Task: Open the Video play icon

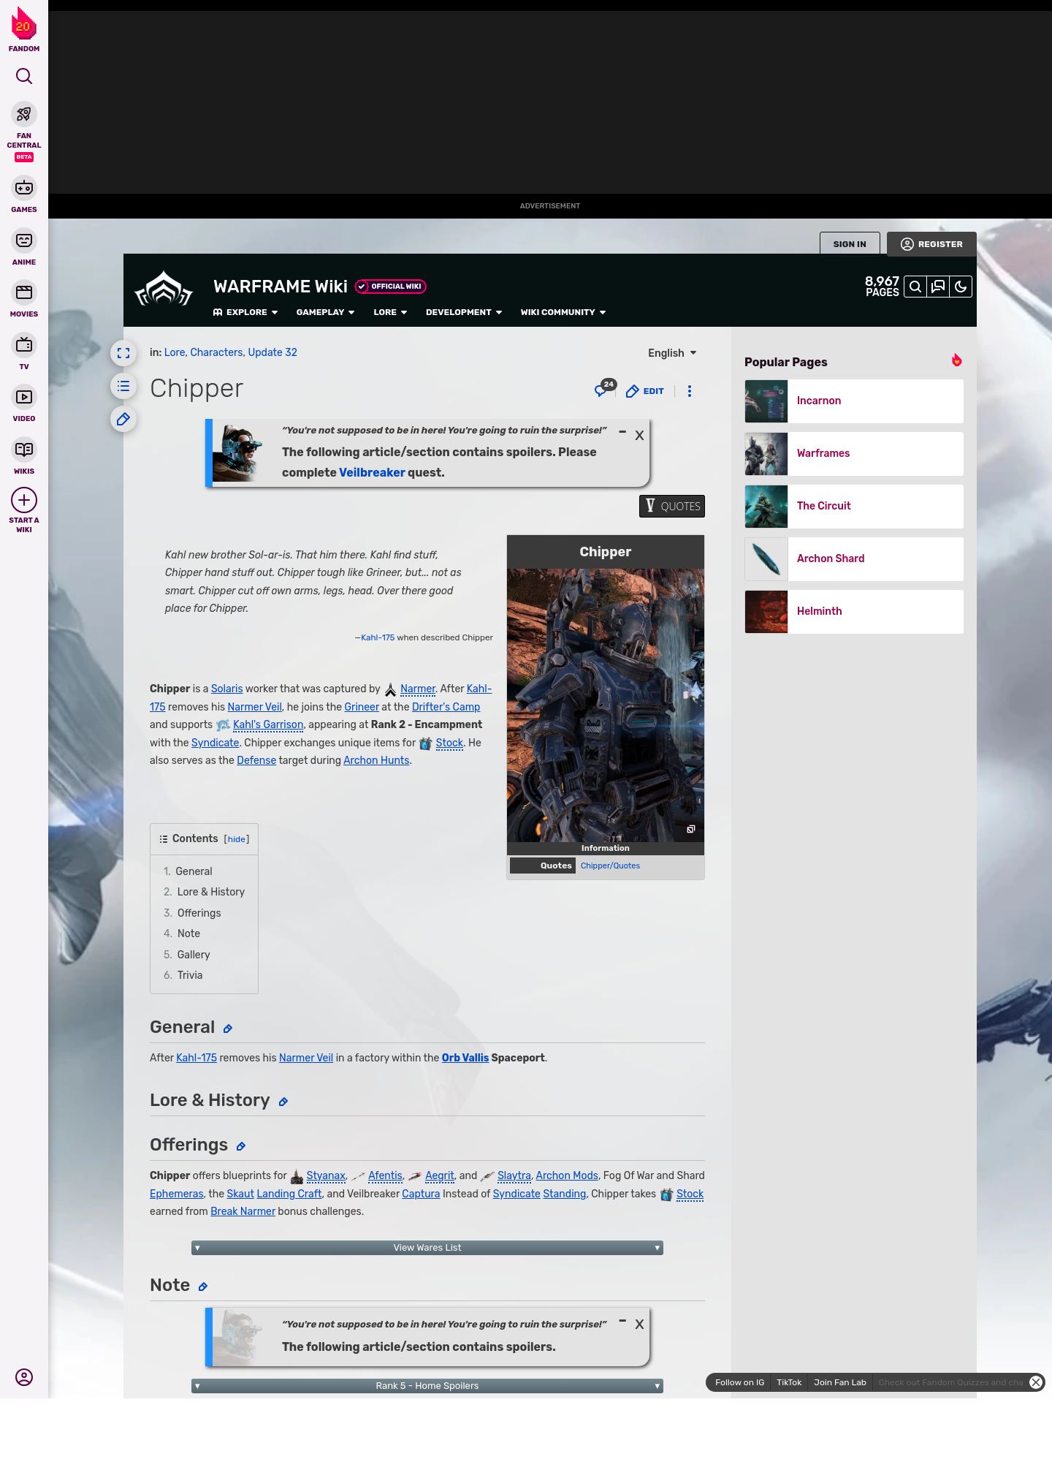Action: pos(24,397)
